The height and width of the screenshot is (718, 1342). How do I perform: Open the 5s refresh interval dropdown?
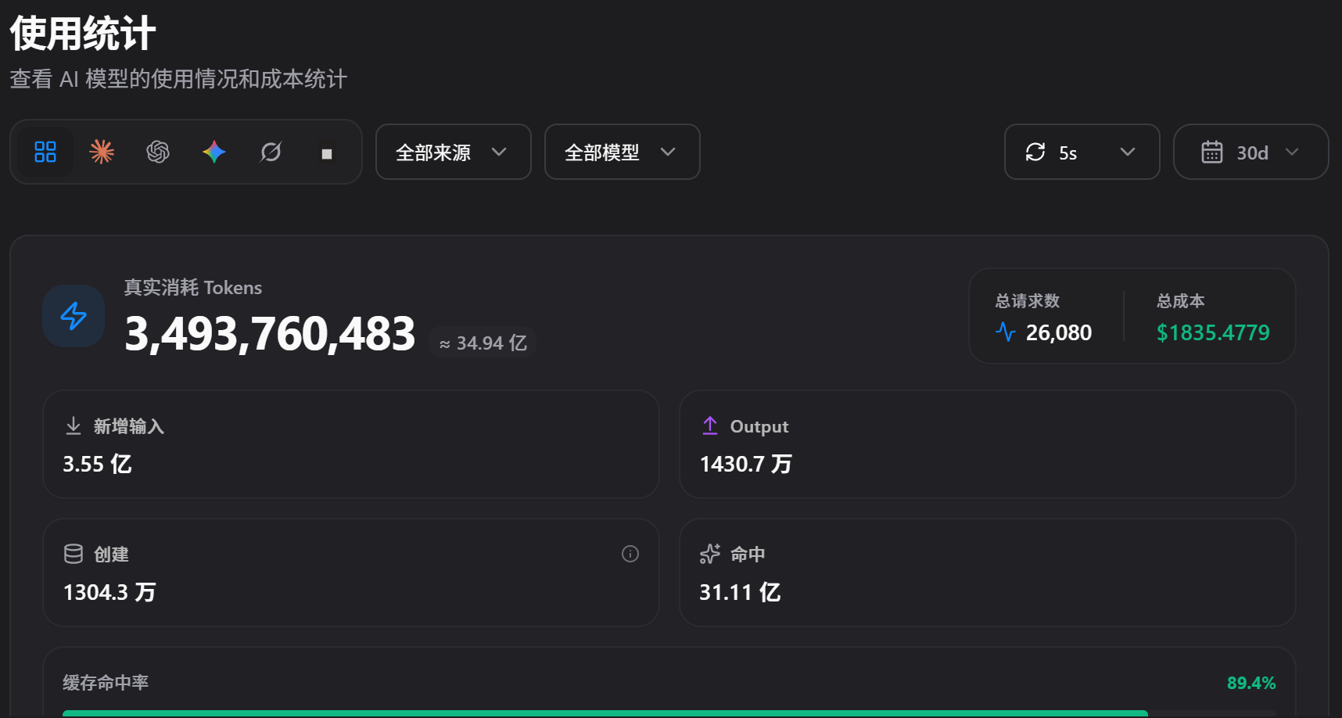tap(1082, 152)
